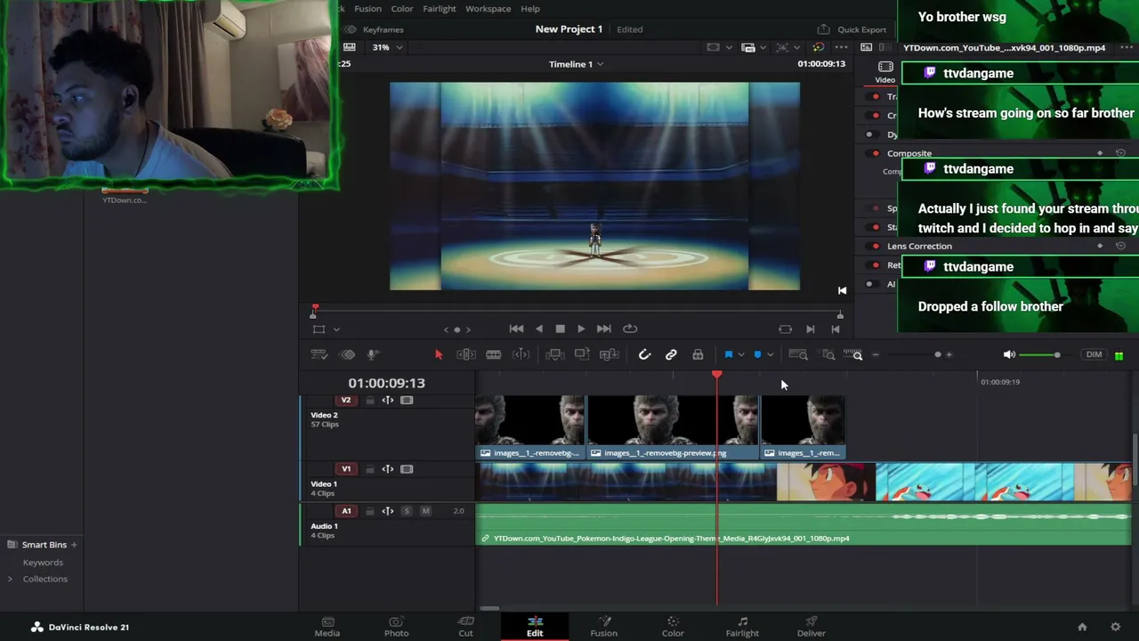Image resolution: width=1139 pixels, height=641 pixels.
Task: Open the Help menu
Action: pos(529,9)
